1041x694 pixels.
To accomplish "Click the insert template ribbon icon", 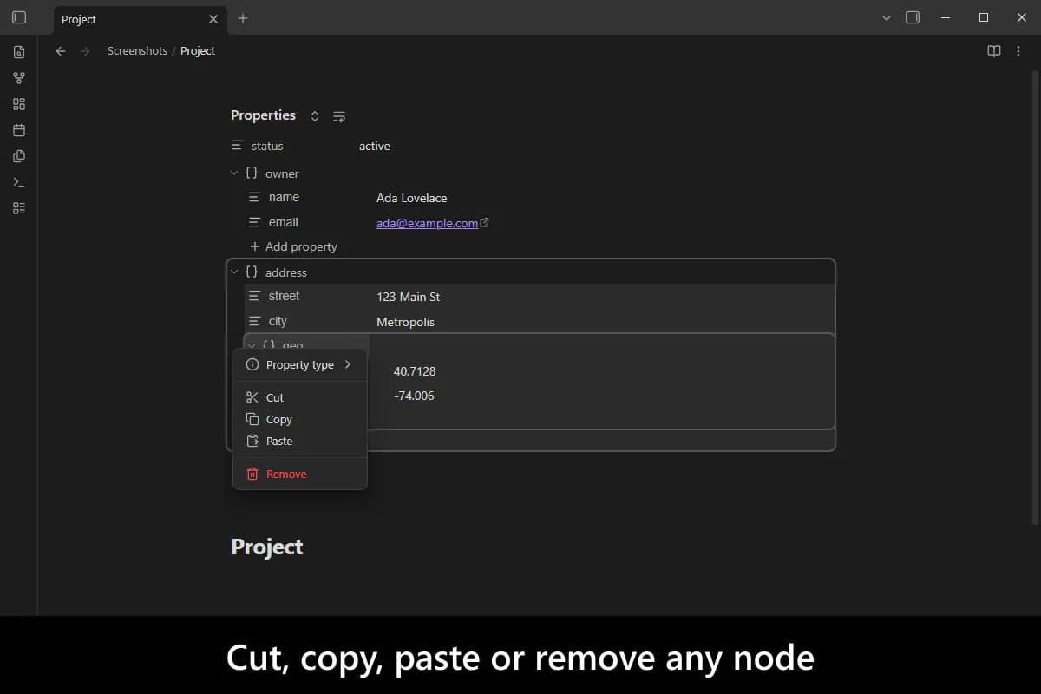I will 18,156.
